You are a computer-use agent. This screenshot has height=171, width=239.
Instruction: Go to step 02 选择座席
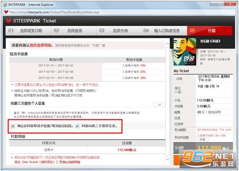coord(74,31)
